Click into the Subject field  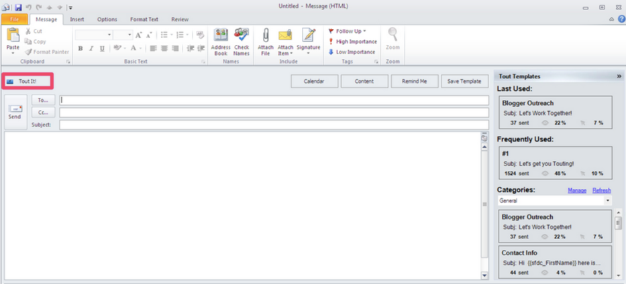[x=274, y=125]
